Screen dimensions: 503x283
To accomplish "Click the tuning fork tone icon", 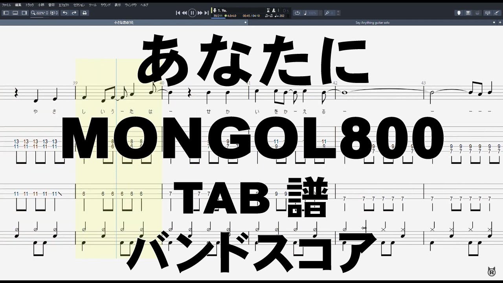I will pyautogui.click(x=327, y=13).
